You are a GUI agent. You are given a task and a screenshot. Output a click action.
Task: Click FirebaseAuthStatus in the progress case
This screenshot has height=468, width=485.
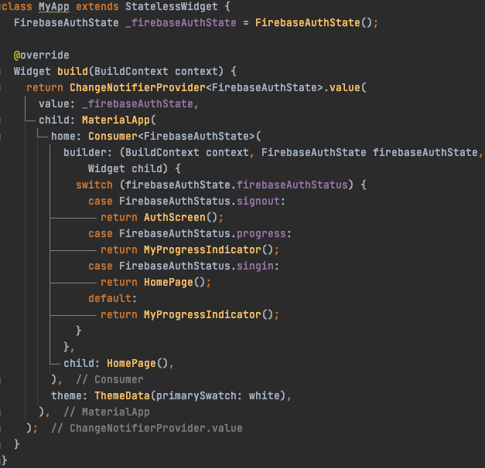click(x=175, y=233)
